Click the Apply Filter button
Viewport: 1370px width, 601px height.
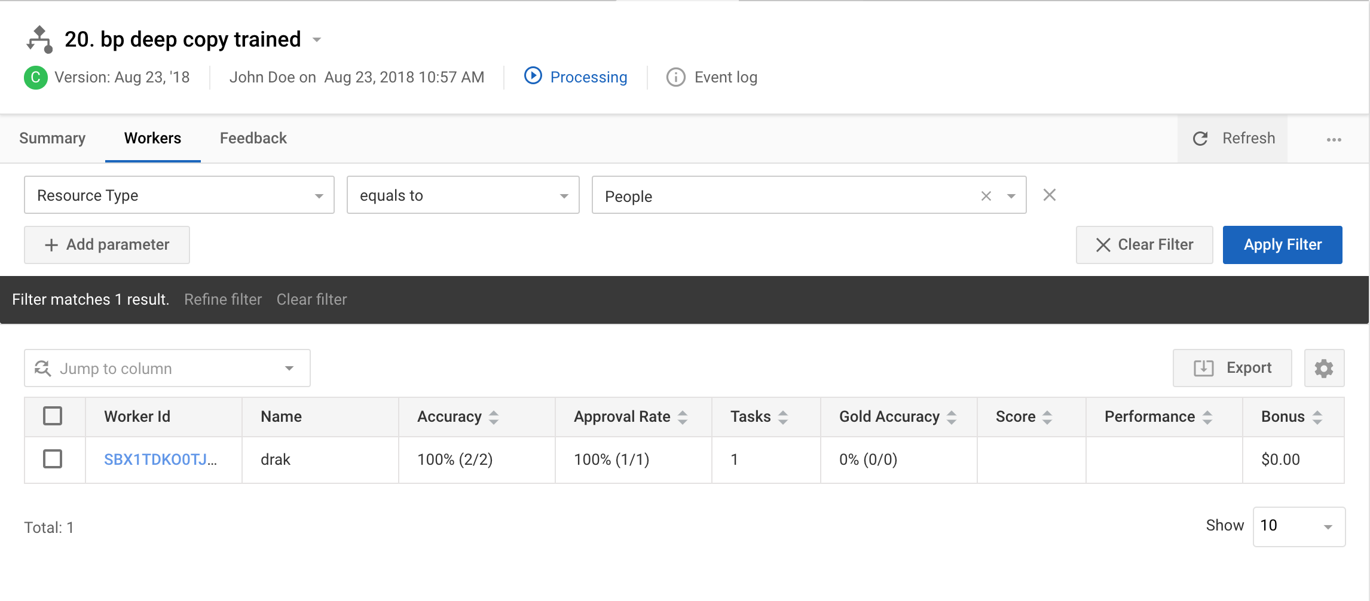pyautogui.click(x=1283, y=245)
